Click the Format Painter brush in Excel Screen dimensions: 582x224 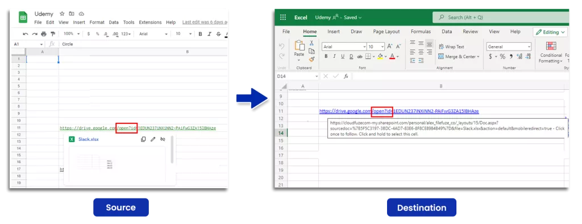(x=312, y=59)
